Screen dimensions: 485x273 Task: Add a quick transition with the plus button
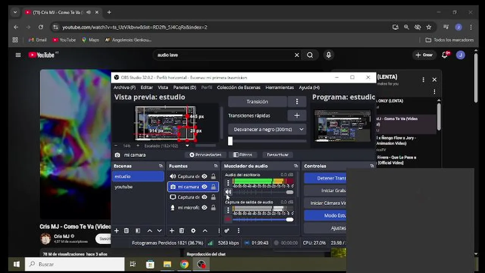pos(297,116)
